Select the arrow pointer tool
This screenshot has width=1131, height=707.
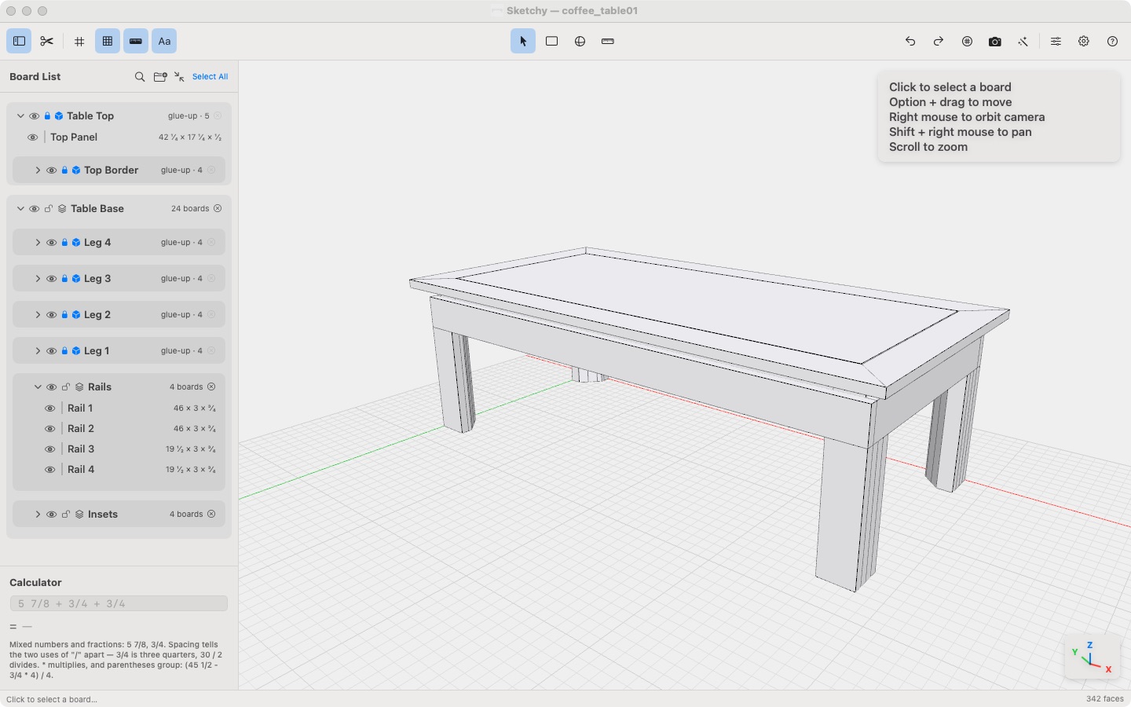pos(523,41)
